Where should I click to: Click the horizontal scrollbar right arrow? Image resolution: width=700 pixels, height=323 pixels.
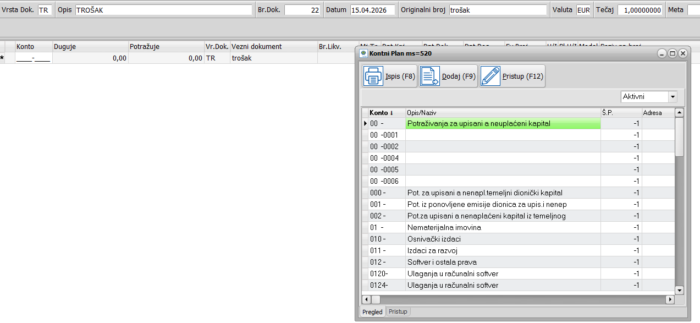[669, 299]
